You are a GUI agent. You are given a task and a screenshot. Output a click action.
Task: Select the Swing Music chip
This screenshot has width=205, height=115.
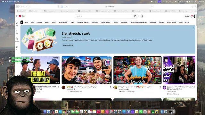[x=105, y=22]
